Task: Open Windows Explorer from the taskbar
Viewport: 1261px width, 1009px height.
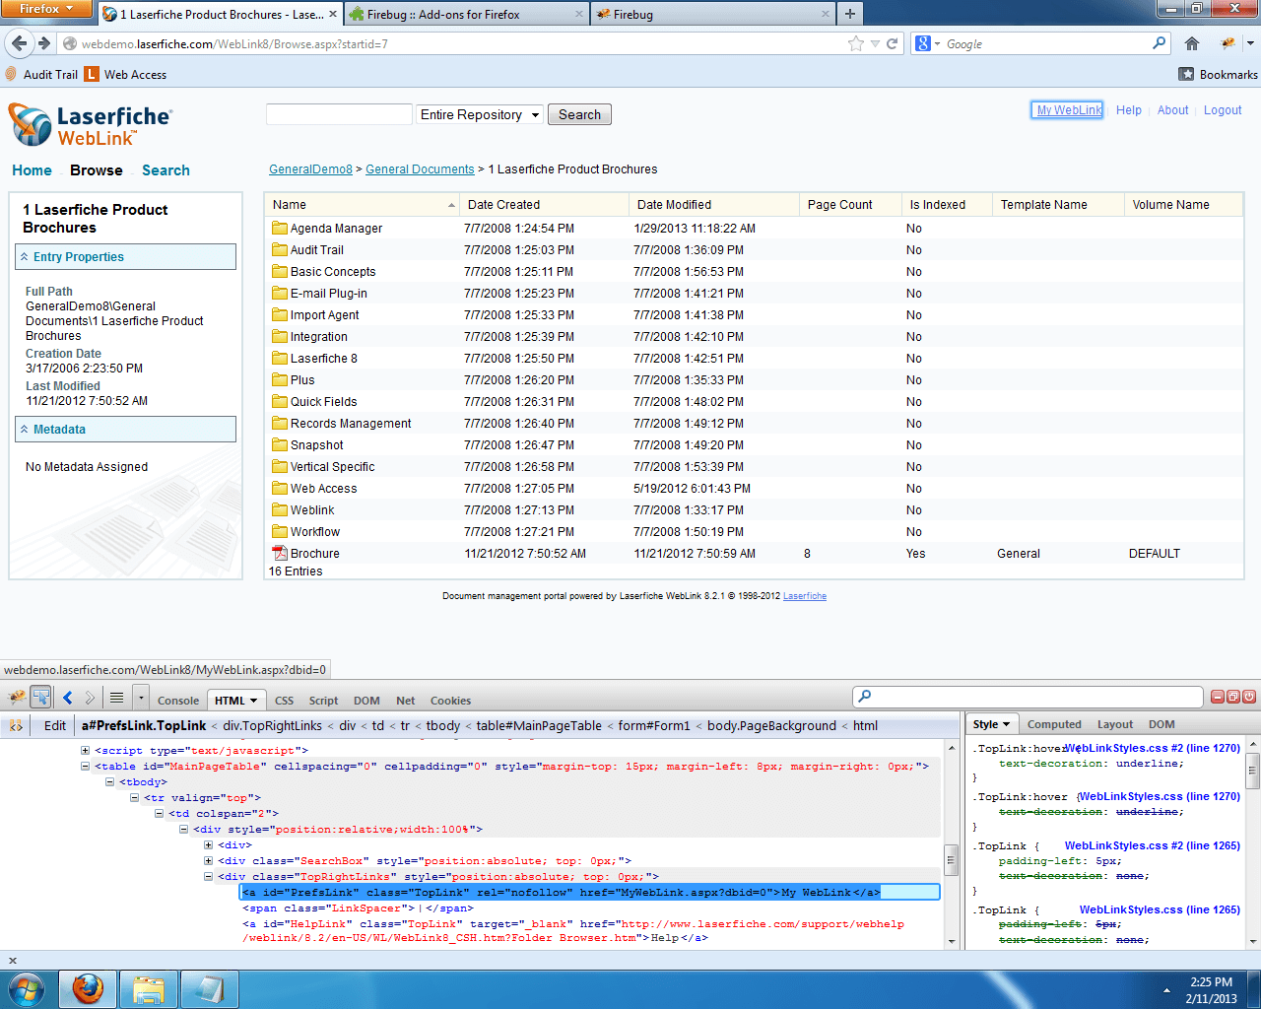Action: 149,988
